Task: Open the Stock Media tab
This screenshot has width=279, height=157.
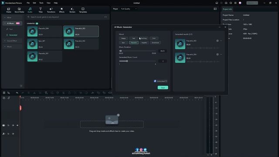Action: (19, 10)
